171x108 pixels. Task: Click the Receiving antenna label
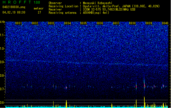[63, 13]
